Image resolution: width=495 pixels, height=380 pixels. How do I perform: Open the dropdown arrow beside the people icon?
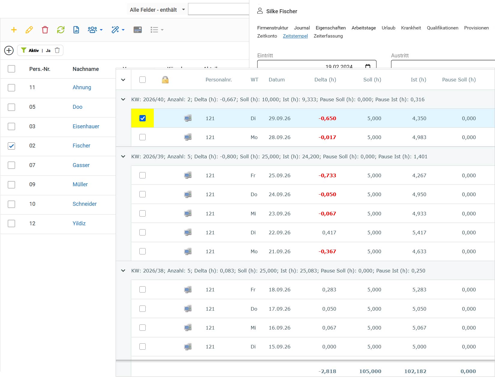[101, 30]
